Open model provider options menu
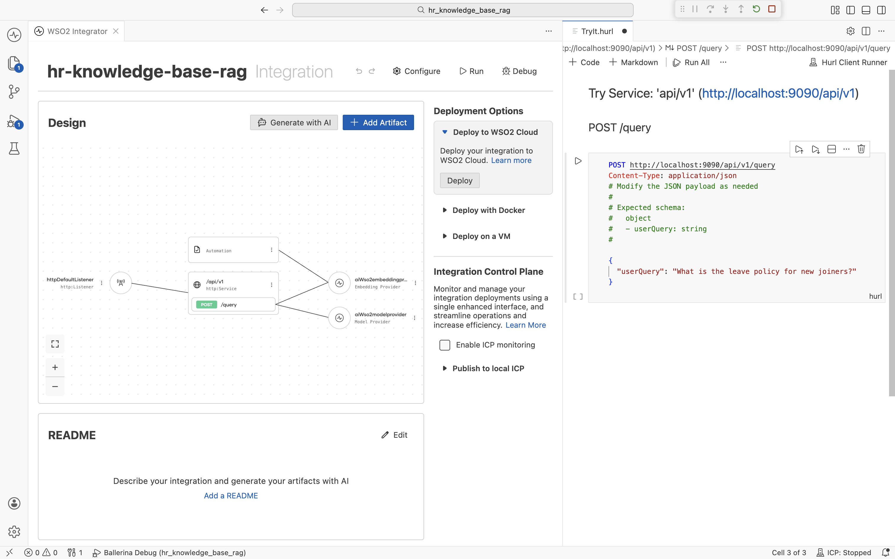Screen dimensions: 895x559 [x=415, y=318]
